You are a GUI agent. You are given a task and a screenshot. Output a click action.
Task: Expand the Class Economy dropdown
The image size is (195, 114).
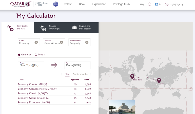(36, 42)
